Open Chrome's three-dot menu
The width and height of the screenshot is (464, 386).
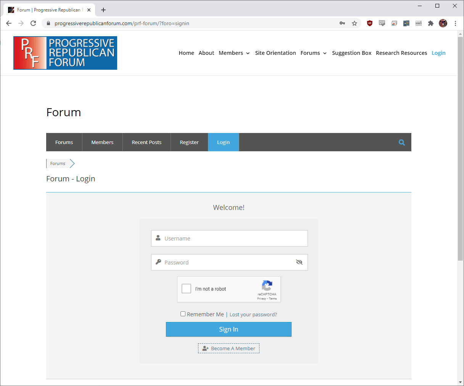tap(455, 23)
